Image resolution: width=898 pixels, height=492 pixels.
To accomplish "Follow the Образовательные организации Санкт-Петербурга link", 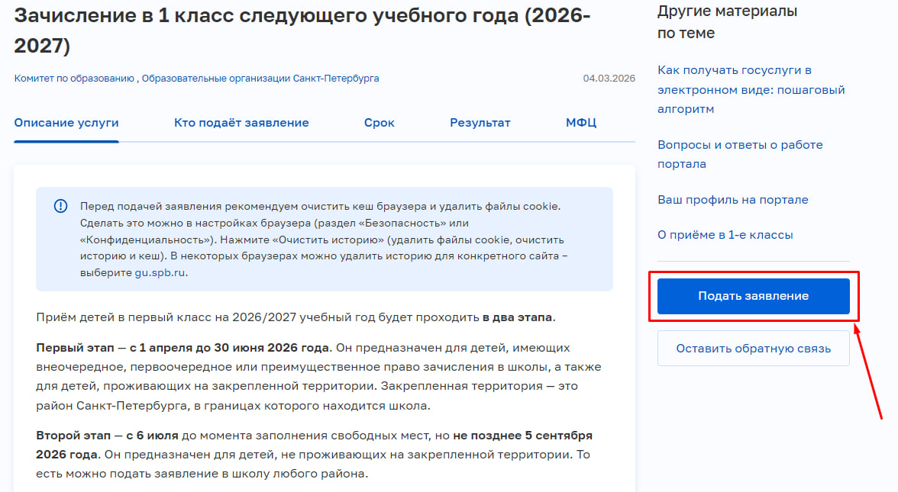I will coord(260,79).
